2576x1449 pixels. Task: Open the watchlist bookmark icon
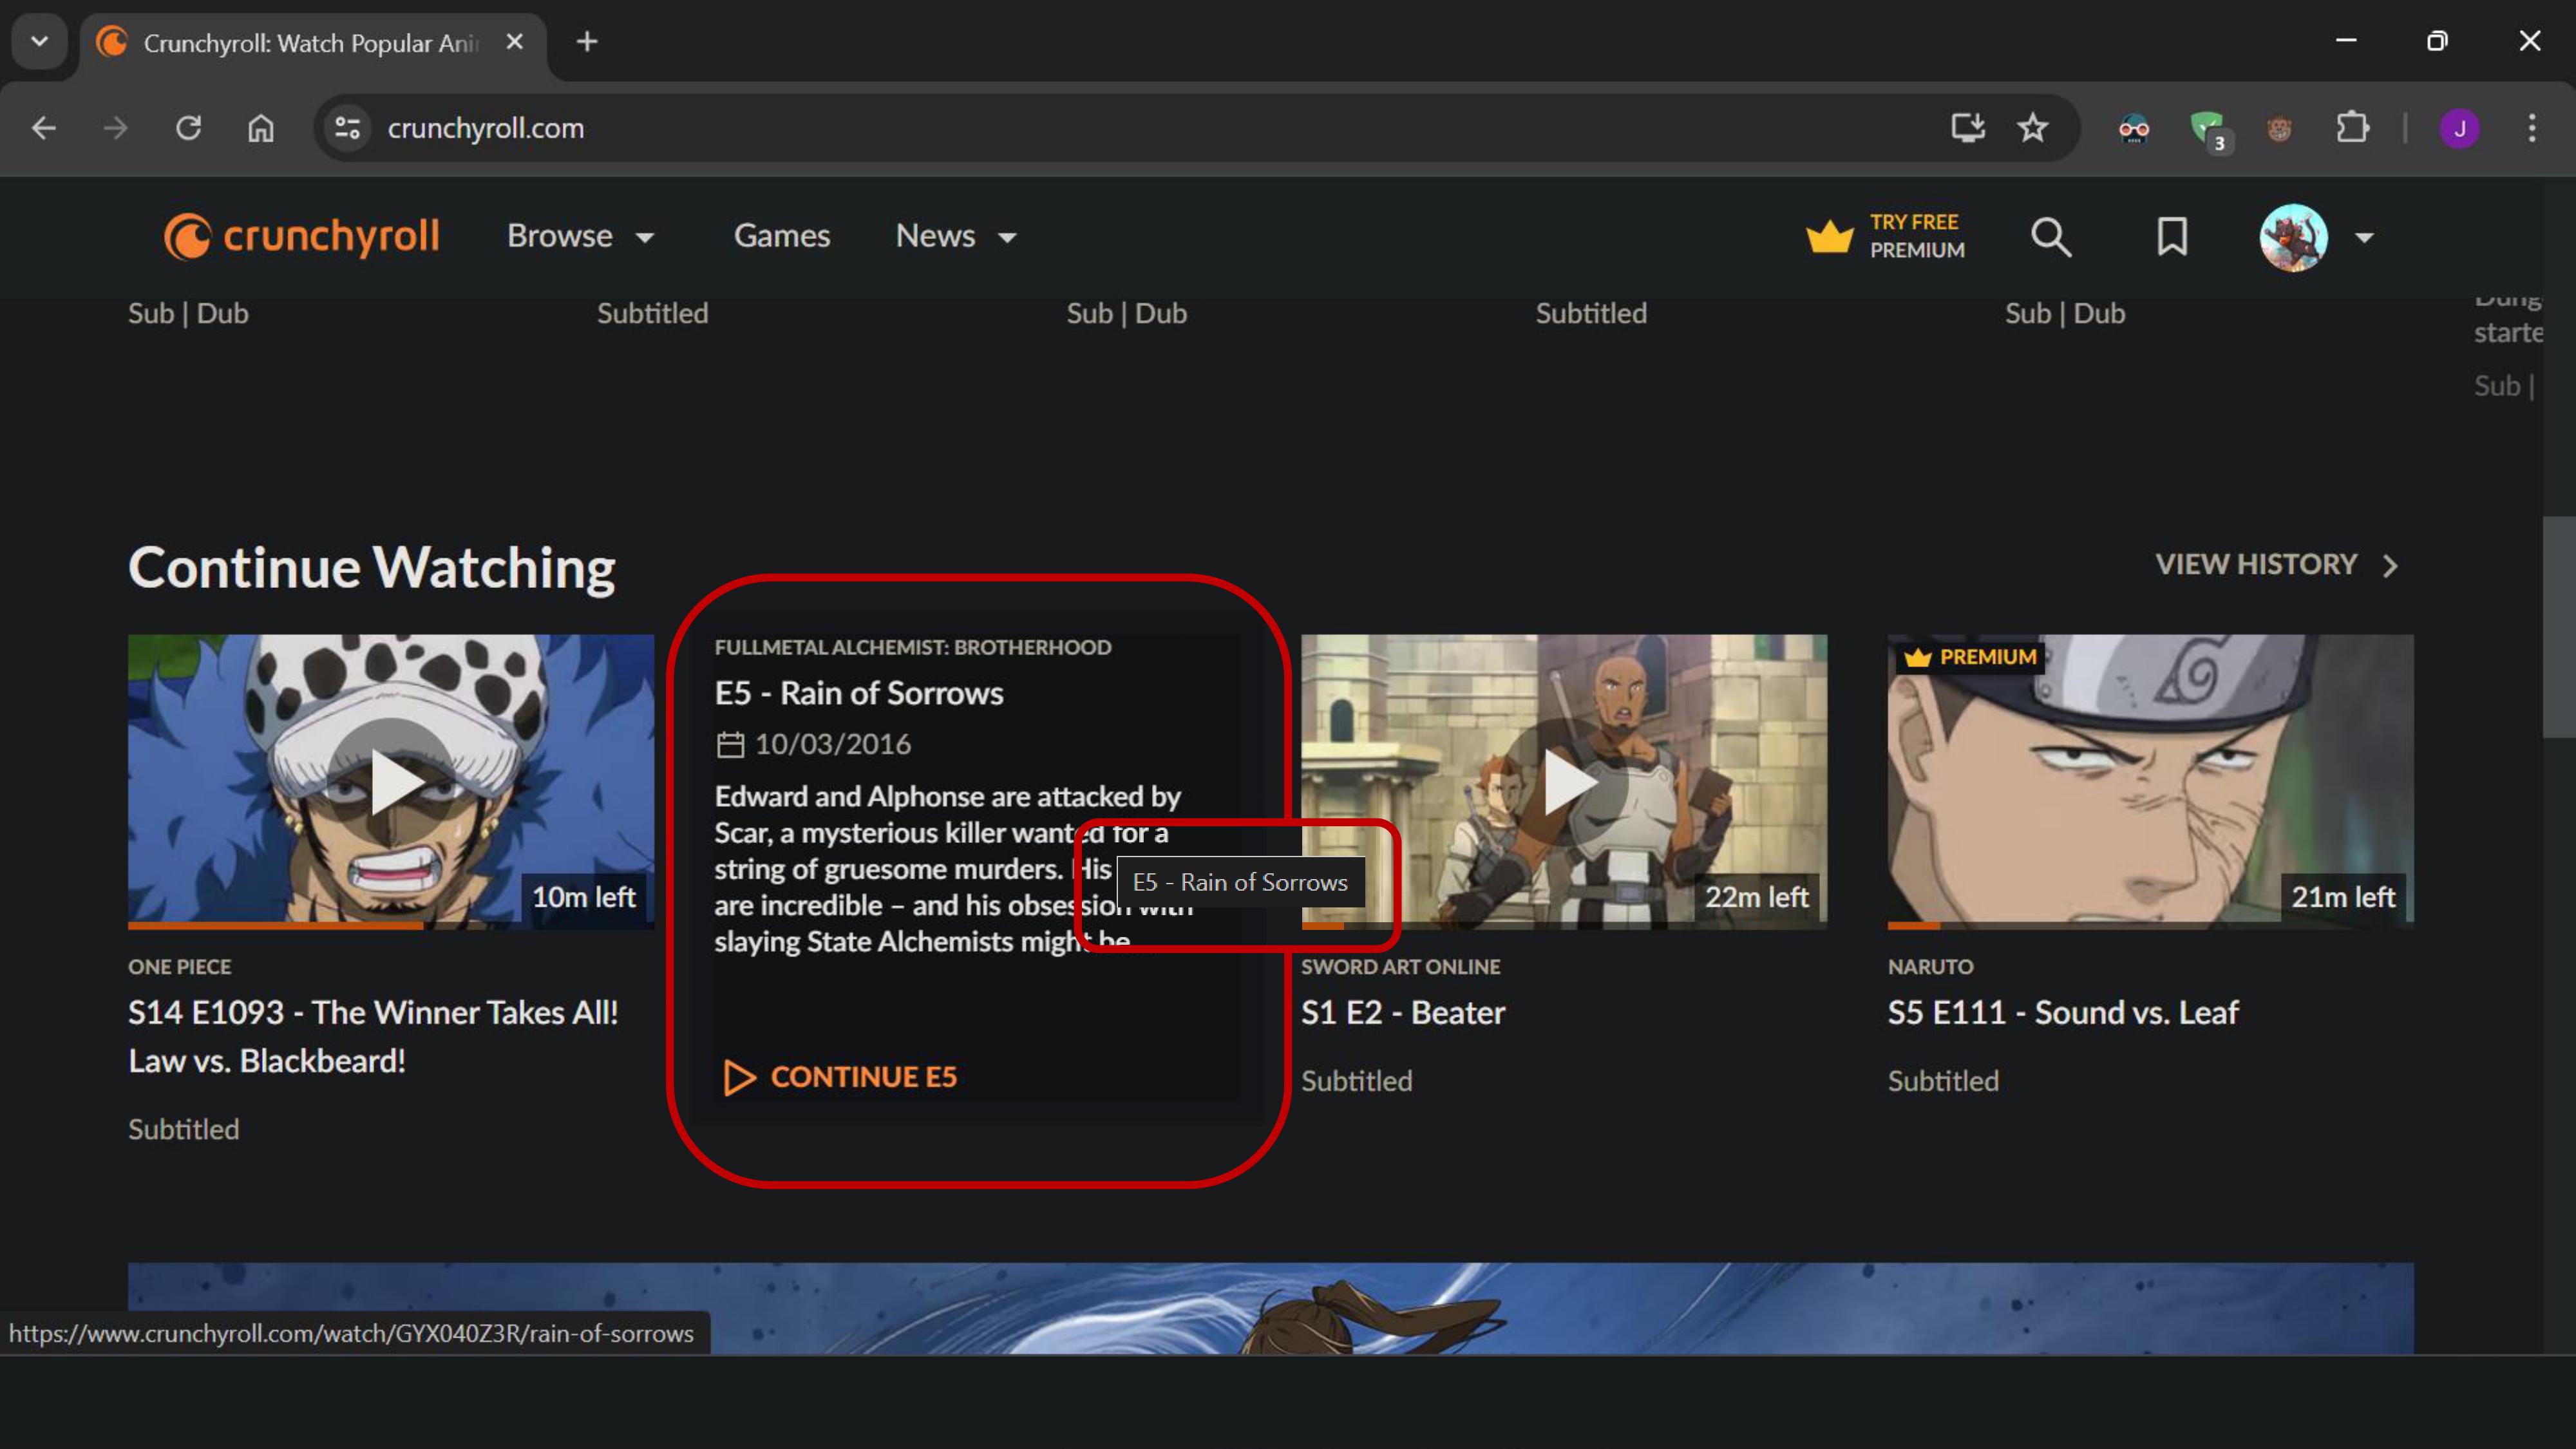(2171, 237)
